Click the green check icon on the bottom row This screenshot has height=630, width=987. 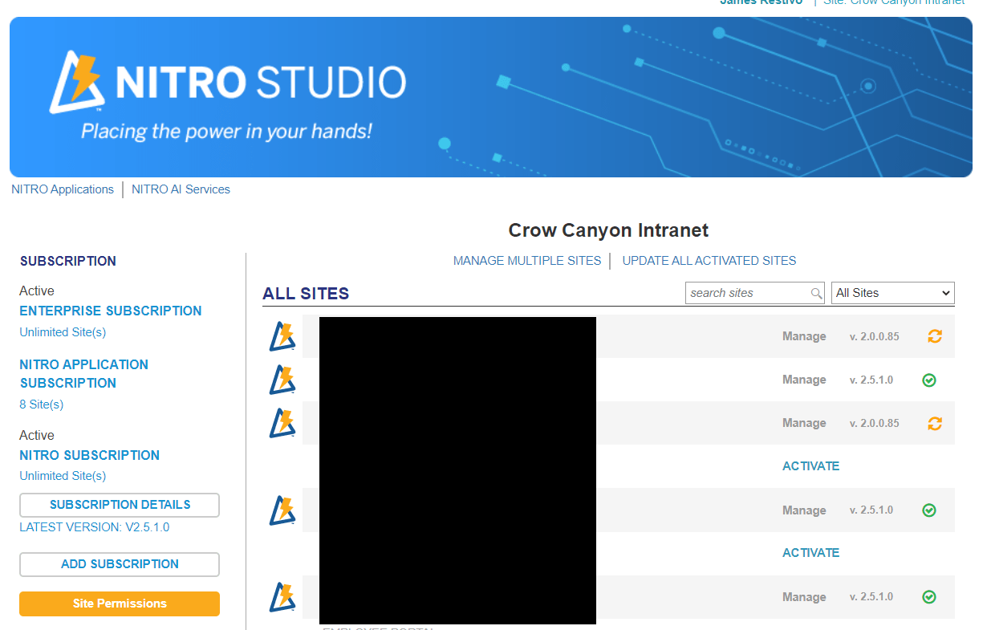pos(929,596)
